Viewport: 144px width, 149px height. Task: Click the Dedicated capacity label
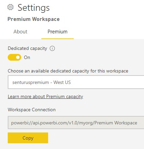[x=27, y=49]
